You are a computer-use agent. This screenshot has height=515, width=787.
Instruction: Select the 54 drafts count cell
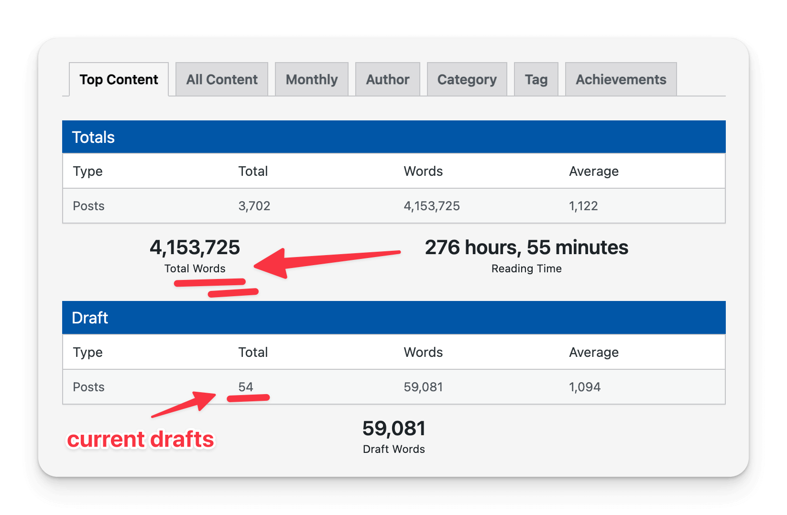coord(245,387)
